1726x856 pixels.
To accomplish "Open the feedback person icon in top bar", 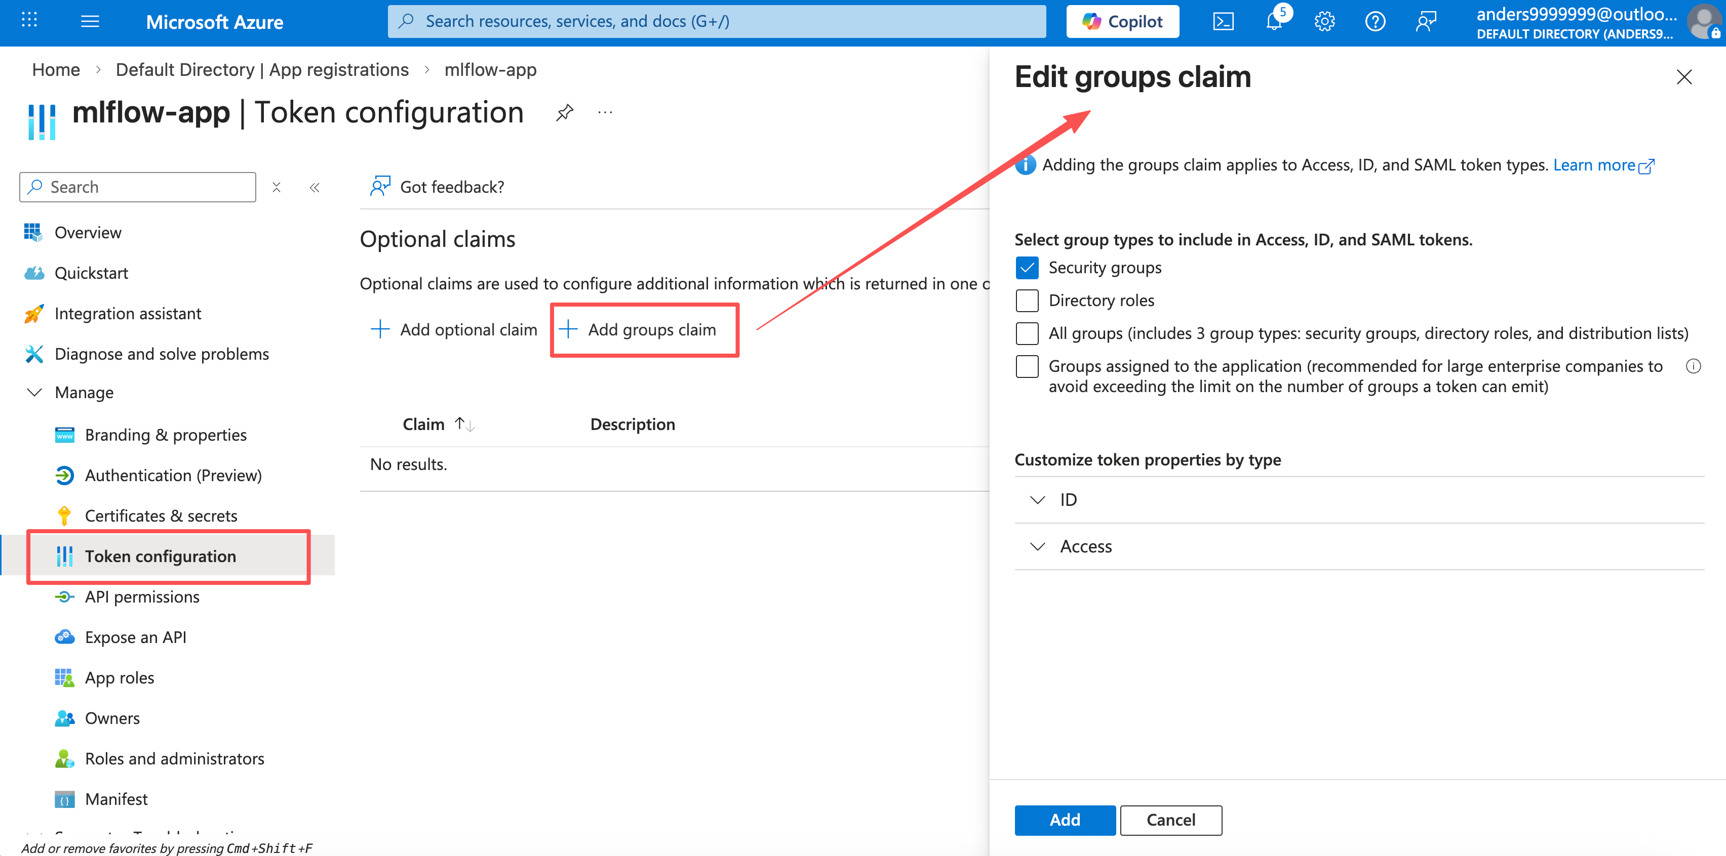I will [x=1427, y=21].
